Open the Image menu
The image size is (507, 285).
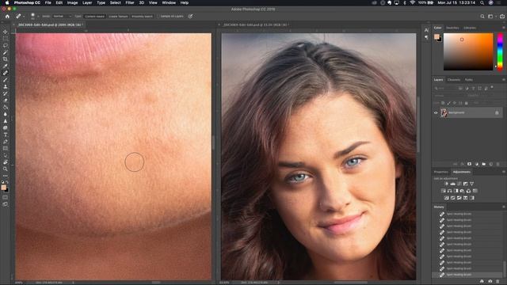pyautogui.click(x=72, y=2)
